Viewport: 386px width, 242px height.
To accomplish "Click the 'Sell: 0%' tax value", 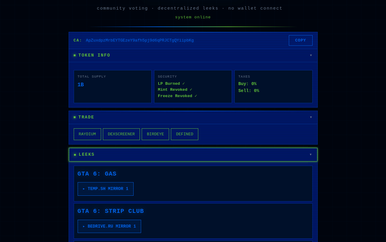I will tap(249, 91).
